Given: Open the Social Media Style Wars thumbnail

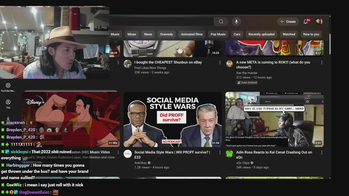Looking at the screenshot, I should coord(173,119).
